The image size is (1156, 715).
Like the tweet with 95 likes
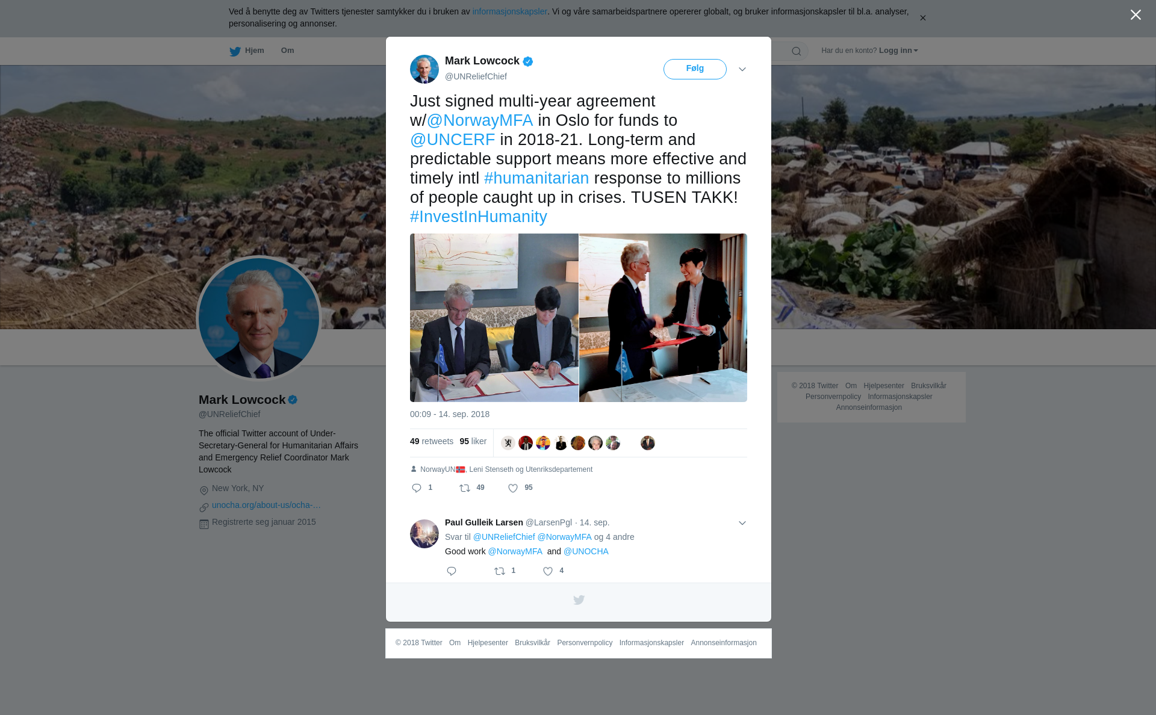click(513, 488)
